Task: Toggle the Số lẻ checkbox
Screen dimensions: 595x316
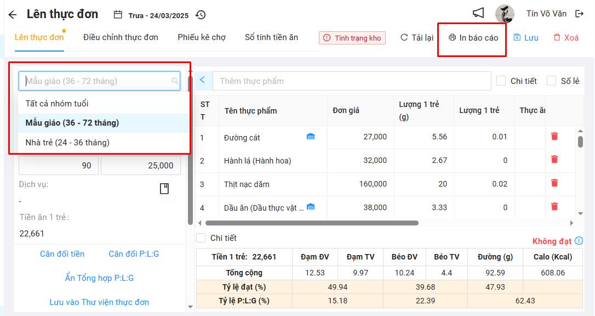Action: click(x=551, y=81)
